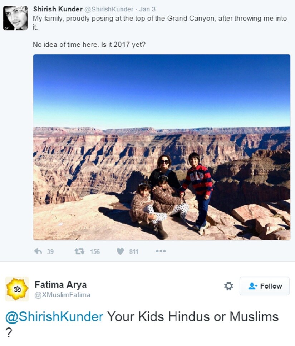Click the tweet text about Grand Canyon
295x346 pixels.
pyautogui.click(x=160, y=31)
